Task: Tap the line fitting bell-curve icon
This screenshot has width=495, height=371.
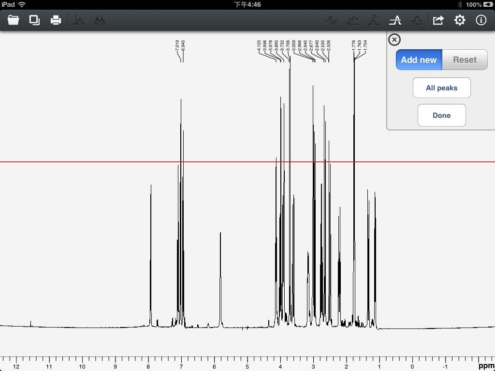Action: coord(416,20)
